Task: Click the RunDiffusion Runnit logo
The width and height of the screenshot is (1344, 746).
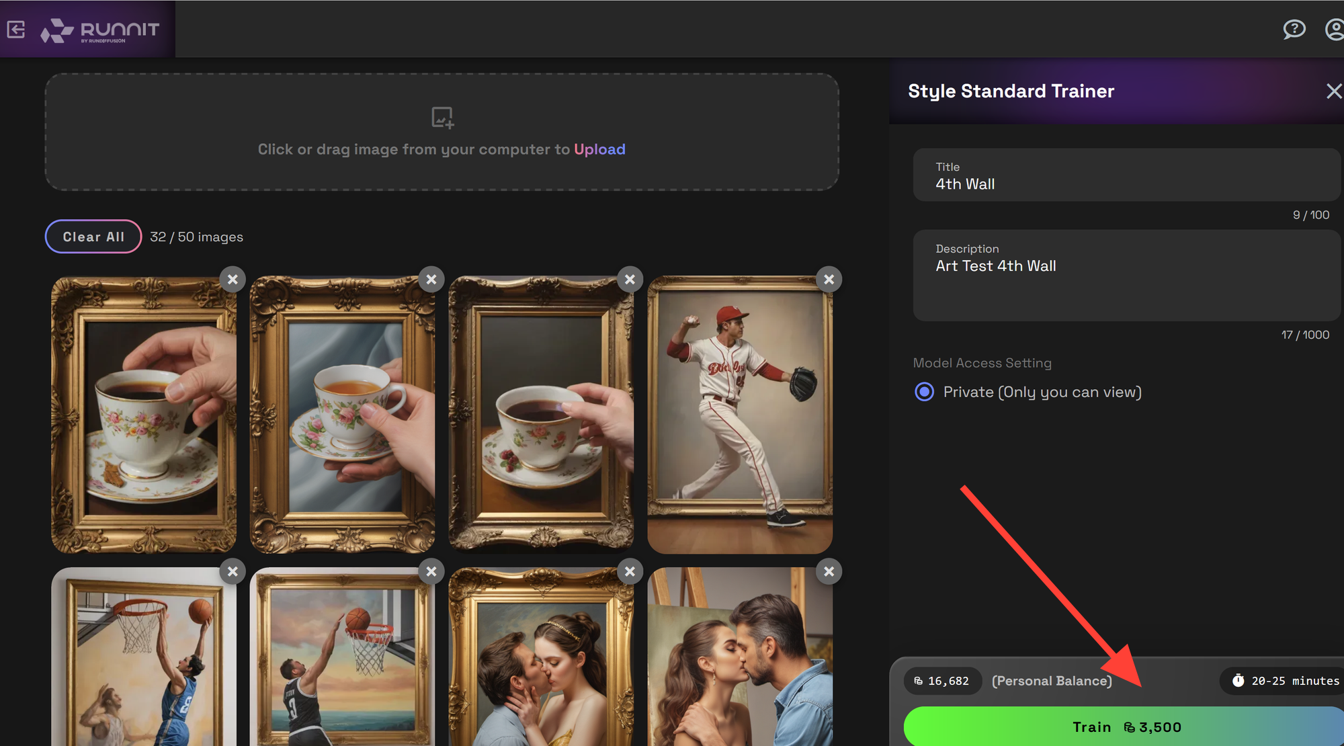Action: click(x=99, y=30)
